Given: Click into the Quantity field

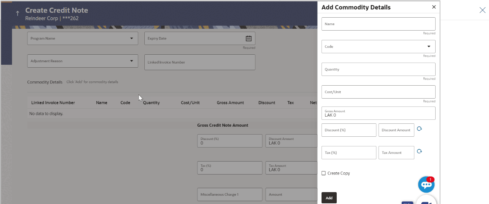Looking at the screenshot, I should 379,69.
